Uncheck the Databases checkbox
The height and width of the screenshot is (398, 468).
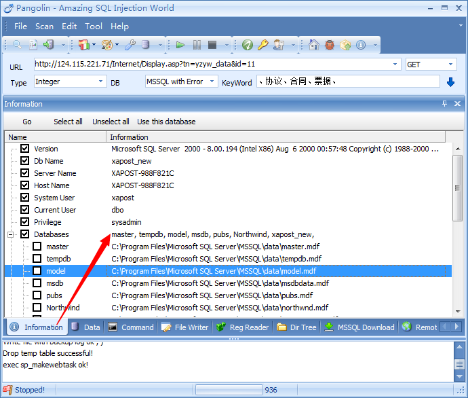pos(25,234)
